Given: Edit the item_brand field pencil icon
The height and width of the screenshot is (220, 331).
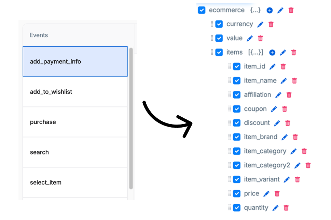Looking at the screenshot, I should click(284, 137).
